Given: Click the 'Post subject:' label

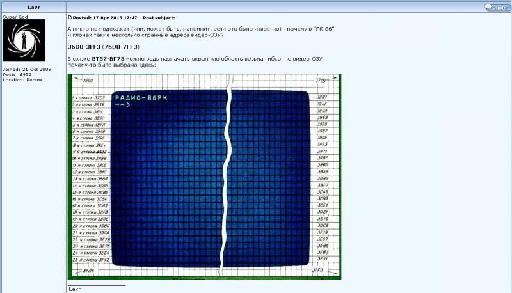Looking at the screenshot, I should pyautogui.click(x=159, y=18).
